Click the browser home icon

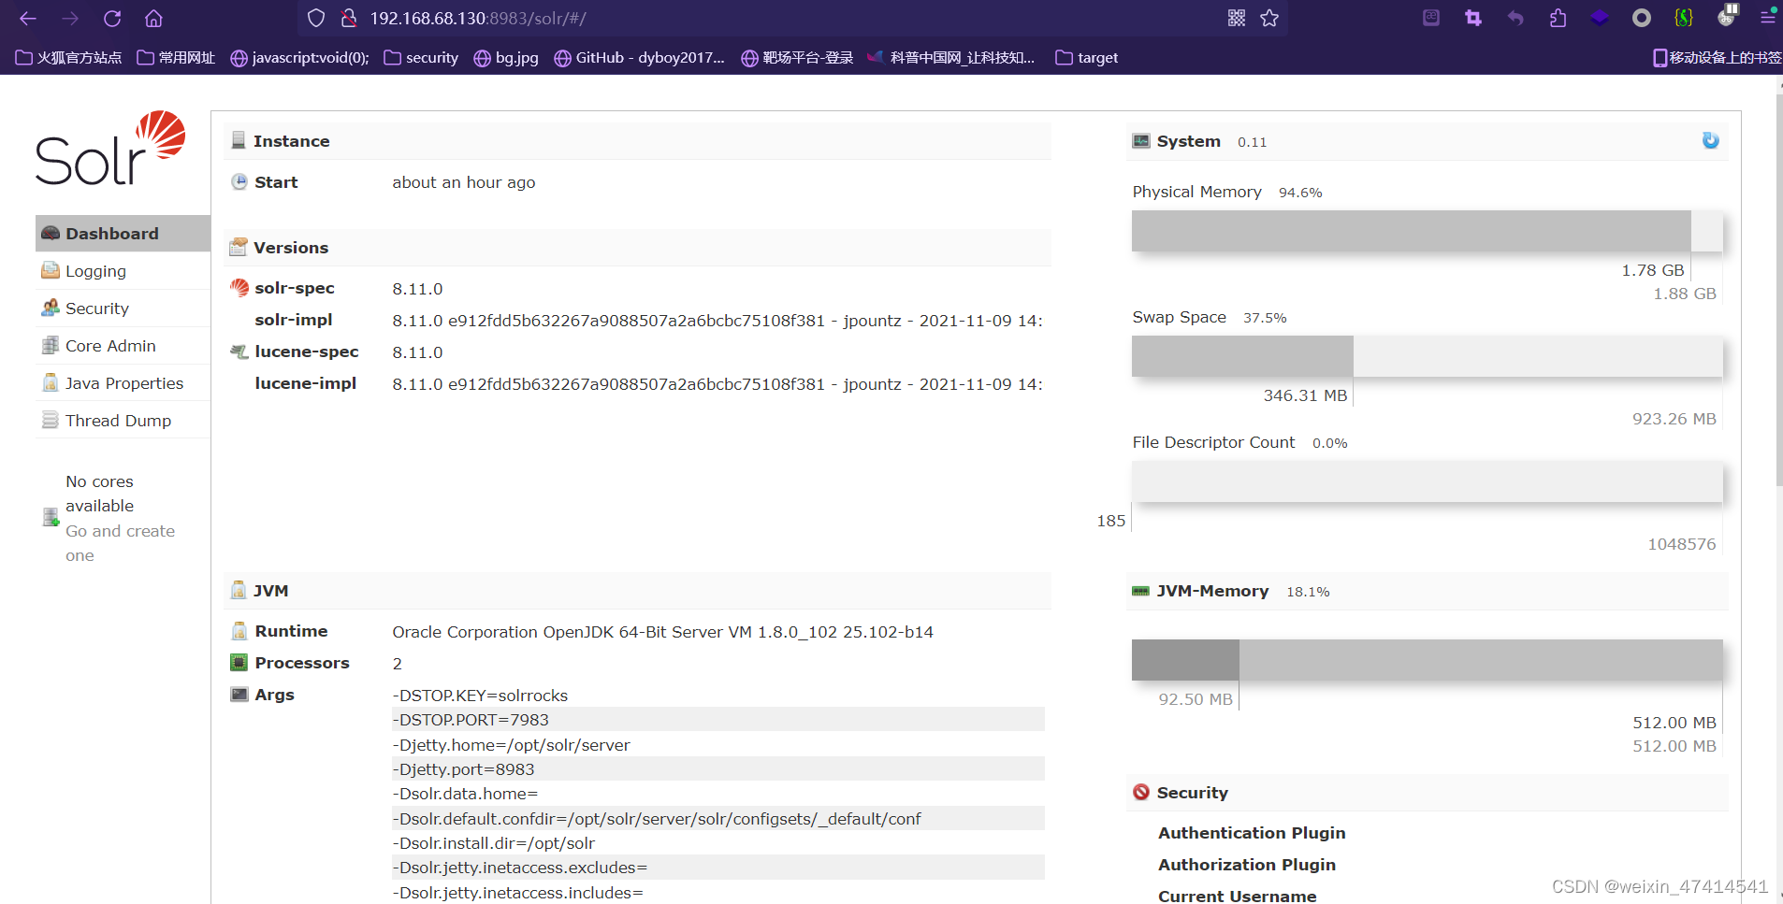click(154, 18)
